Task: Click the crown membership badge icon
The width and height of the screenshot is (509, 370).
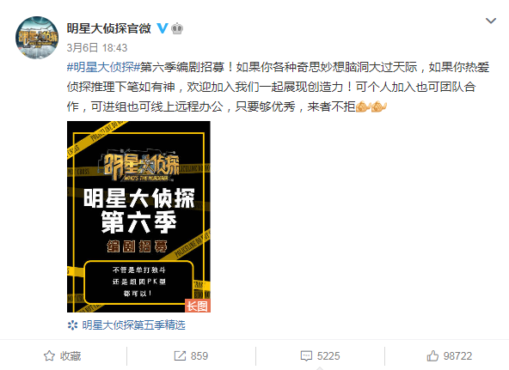Action: [x=177, y=28]
